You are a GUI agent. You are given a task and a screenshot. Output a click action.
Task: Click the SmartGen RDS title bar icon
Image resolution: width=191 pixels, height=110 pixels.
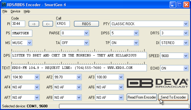pos(4,5)
